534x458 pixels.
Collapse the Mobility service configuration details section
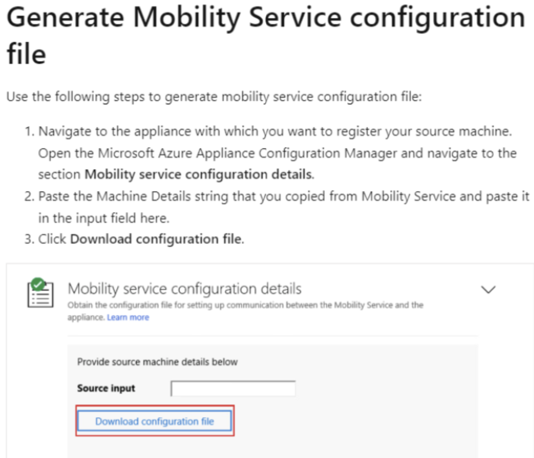point(488,290)
